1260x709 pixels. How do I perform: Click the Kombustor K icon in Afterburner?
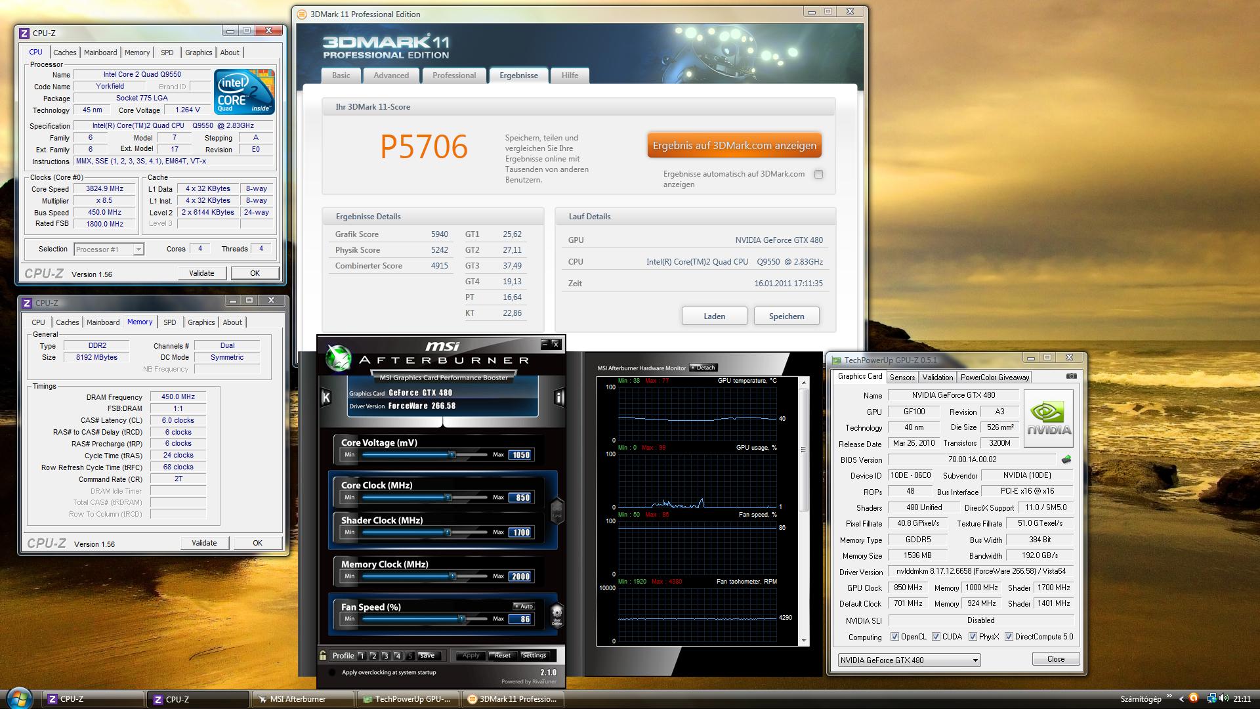[326, 397]
